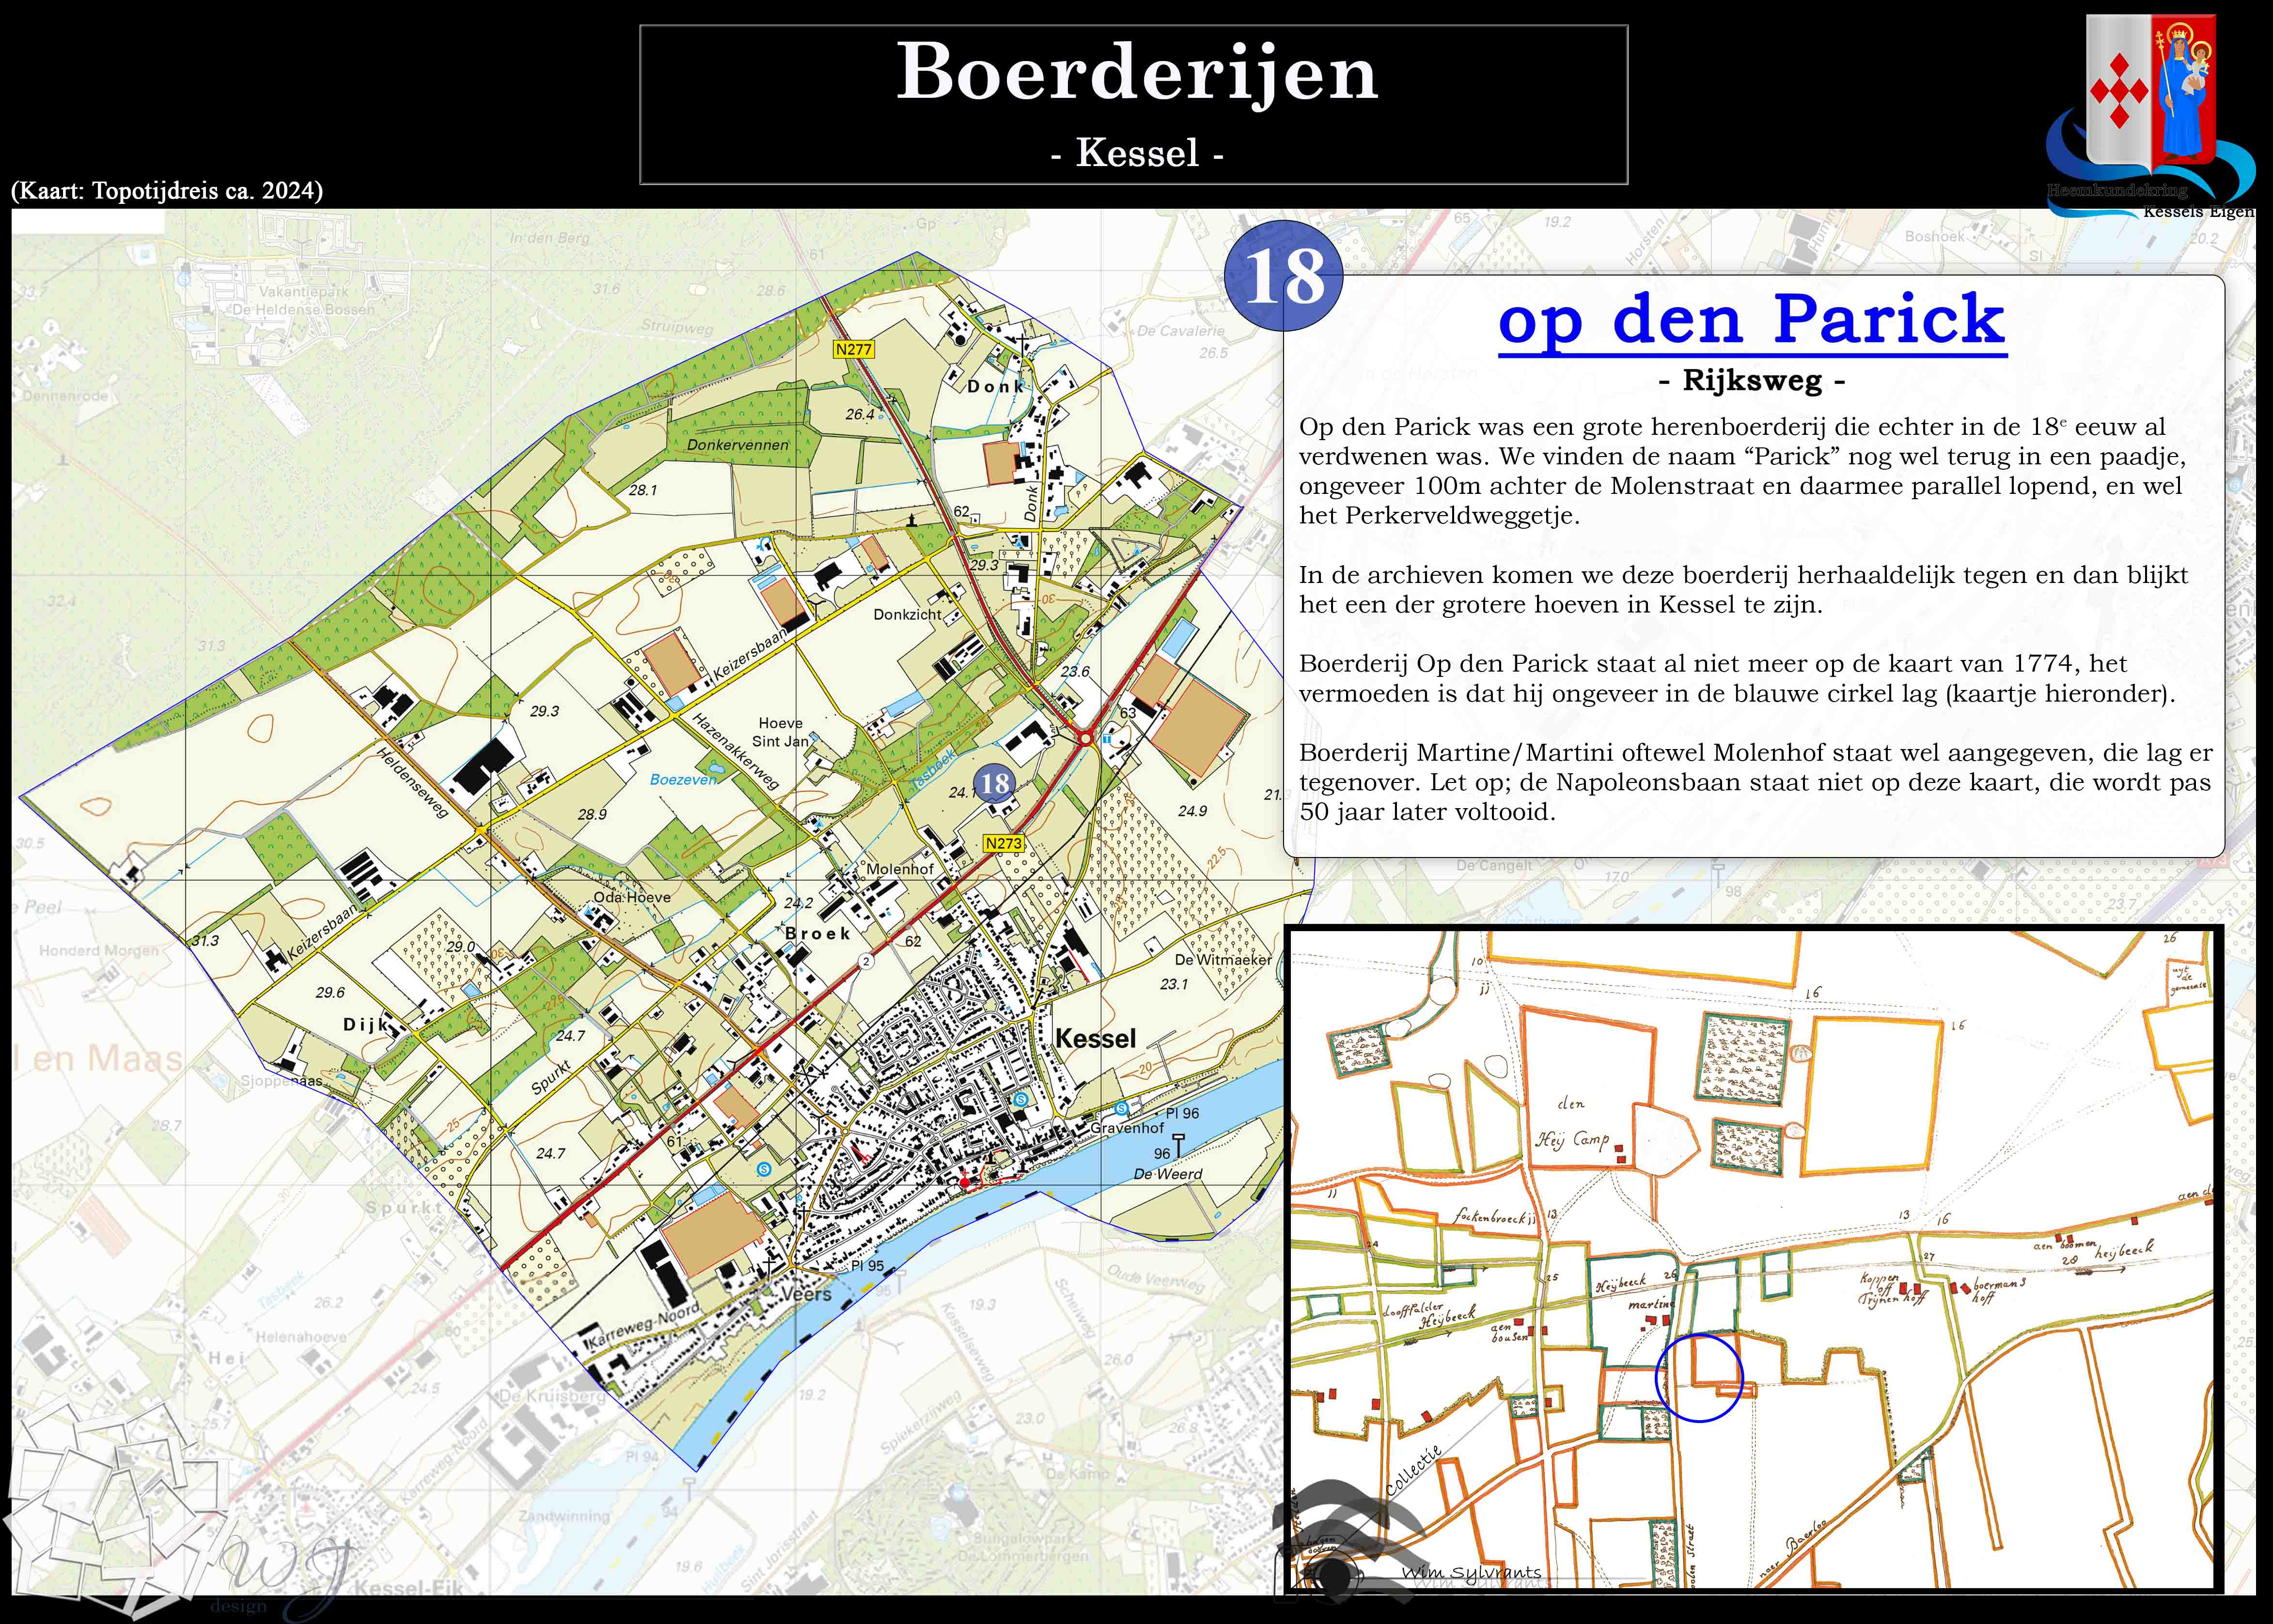Click the blue circle on the historic map

pyautogui.click(x=1699, y=1377)
